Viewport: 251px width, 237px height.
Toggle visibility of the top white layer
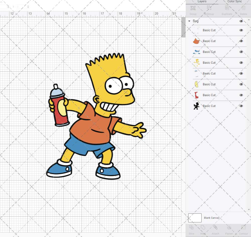coord(241,30)
